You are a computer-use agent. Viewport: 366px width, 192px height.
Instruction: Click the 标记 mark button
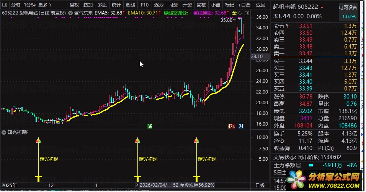coord(229,5)
